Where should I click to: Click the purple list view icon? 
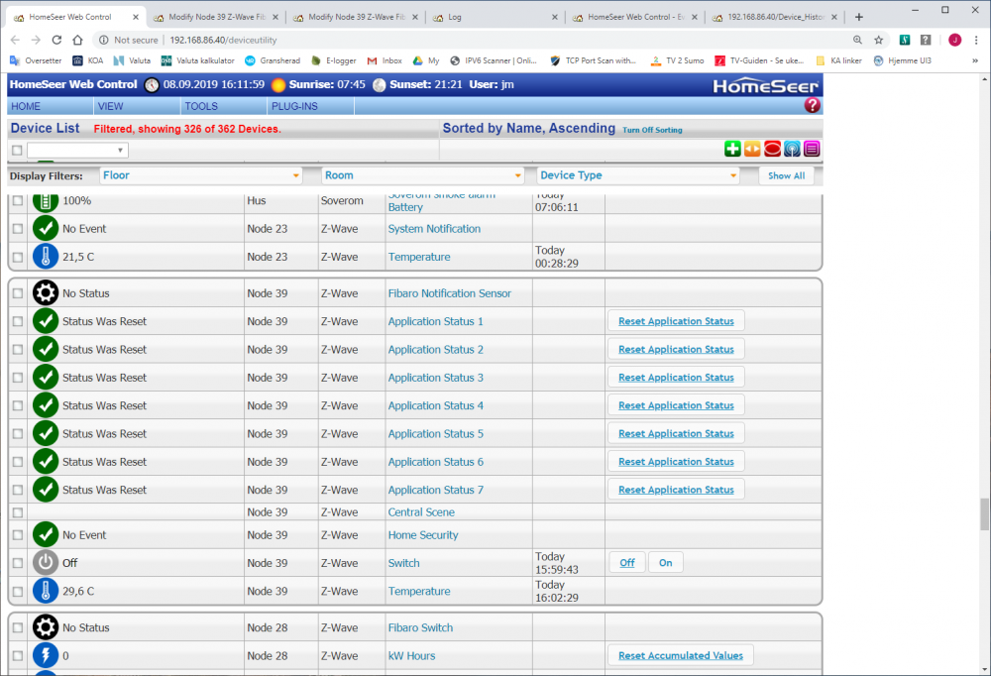coord(812,149)
